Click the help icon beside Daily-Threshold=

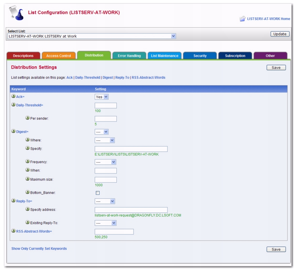coord(13,105)
